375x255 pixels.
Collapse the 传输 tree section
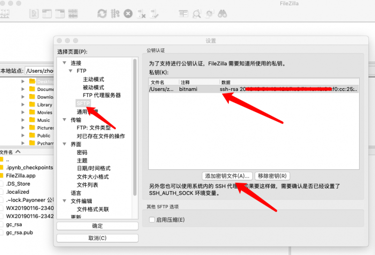point(64,120)
